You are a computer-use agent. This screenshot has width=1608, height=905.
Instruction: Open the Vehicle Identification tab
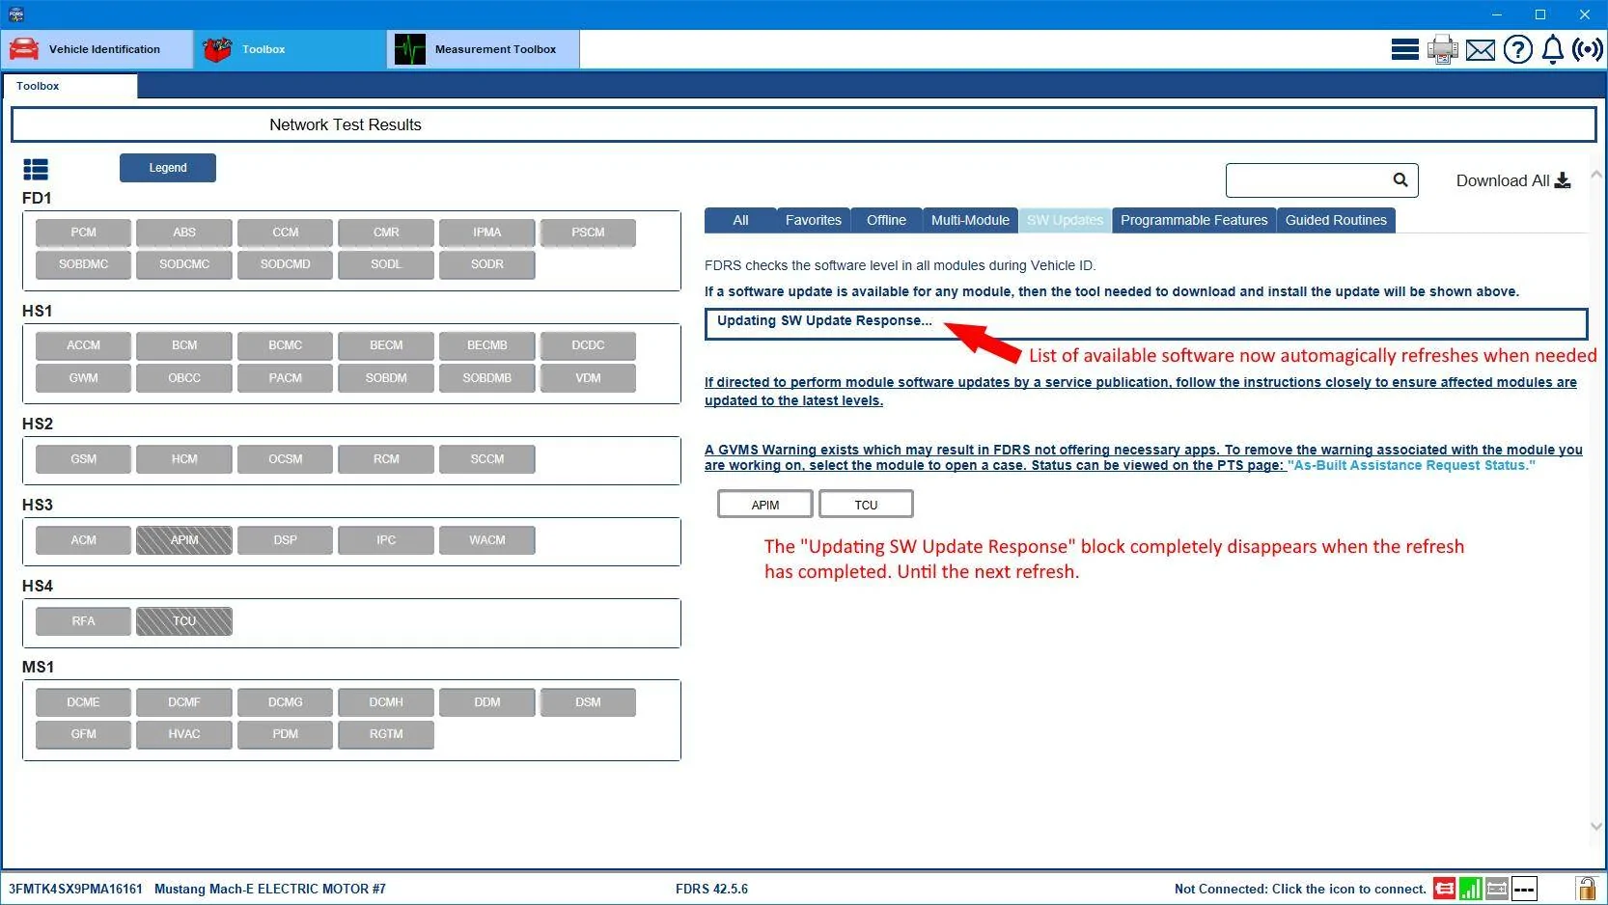pyautogui.click(x=97, y=49)
